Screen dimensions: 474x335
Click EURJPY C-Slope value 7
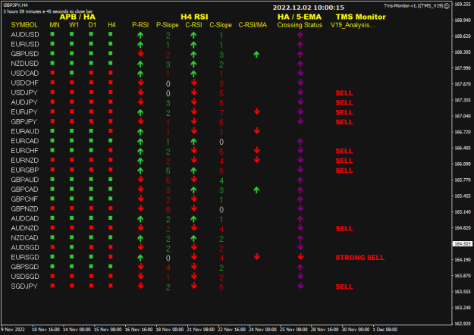coord(221,113)
